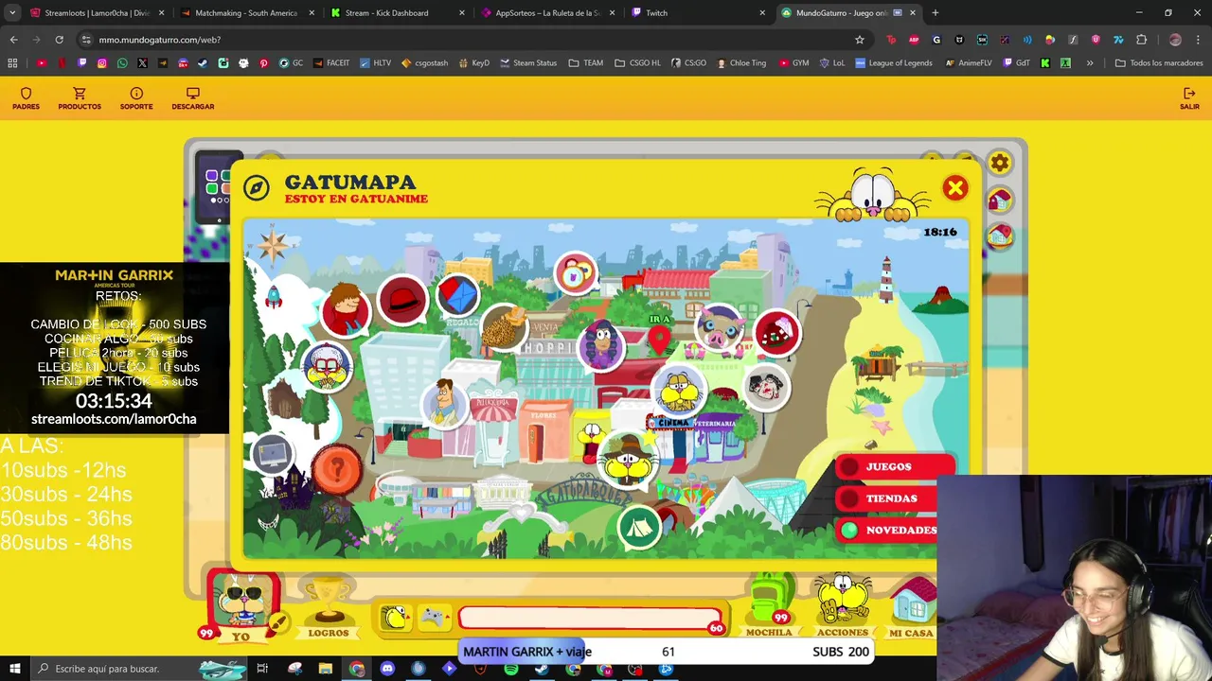Reload the page
This screenshot has height=681, width=1212.
[x=59, y=40]
